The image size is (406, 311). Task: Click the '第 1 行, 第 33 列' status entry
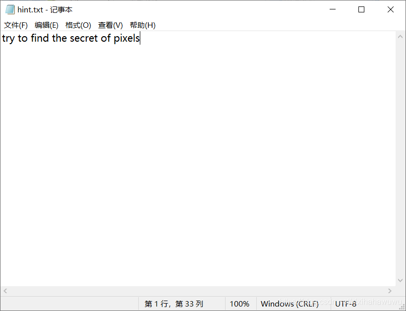174,304
